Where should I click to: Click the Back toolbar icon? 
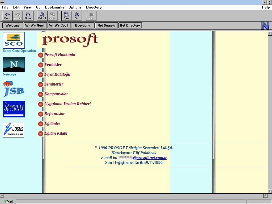(7, 16)
